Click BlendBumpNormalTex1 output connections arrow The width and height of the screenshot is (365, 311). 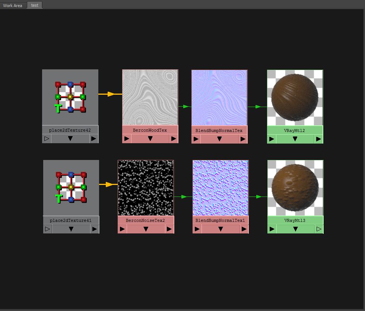(x=244, y=229)
